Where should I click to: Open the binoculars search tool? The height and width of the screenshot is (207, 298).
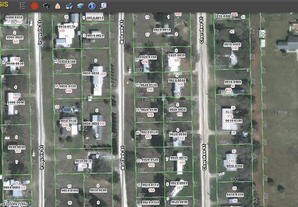46,6
